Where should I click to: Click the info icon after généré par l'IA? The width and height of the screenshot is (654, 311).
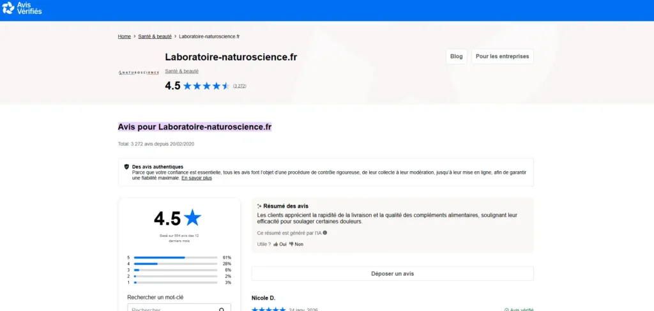pos(325,232)
